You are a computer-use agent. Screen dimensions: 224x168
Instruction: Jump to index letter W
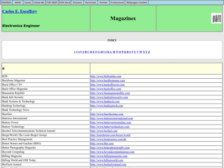coord(141,52)
